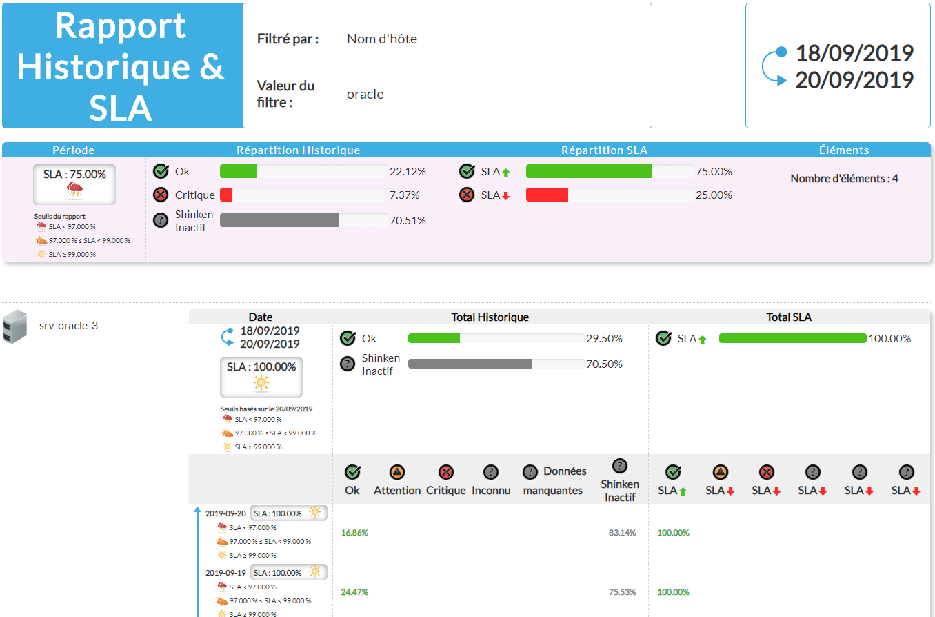The width and height of the screenshot is (935, 617).
Task: Click the green Ok bar in Total Historique
Action: click(x=434, y=339)
